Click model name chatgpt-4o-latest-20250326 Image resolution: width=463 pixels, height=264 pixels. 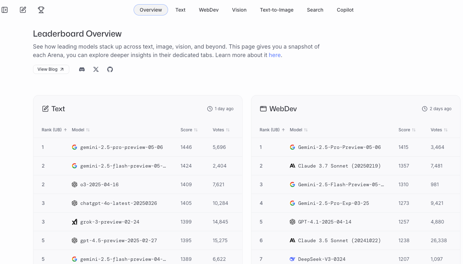(118, 203)
